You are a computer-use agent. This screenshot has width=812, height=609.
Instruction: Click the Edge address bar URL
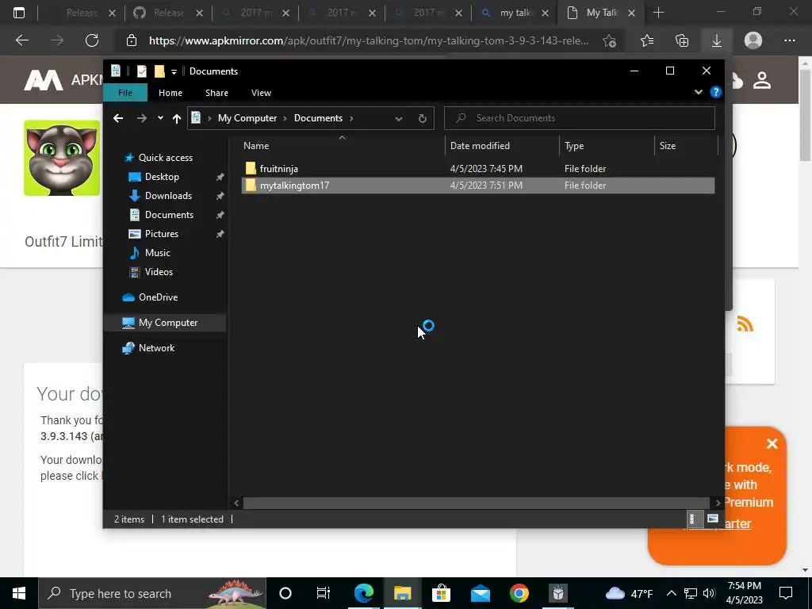click(369, 40)
